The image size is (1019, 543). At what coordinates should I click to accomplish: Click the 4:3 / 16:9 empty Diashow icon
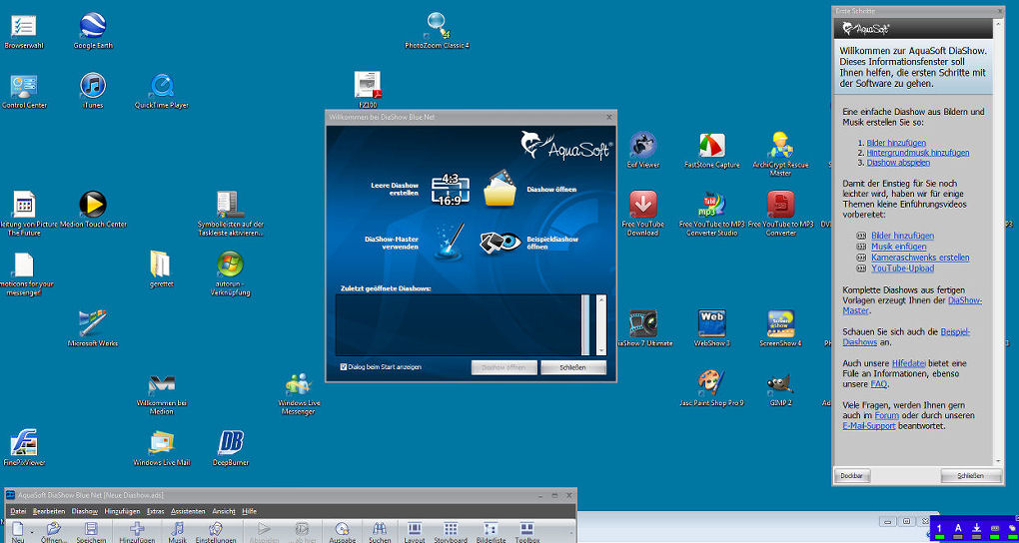pyautogui.click(x=450, y=188)
